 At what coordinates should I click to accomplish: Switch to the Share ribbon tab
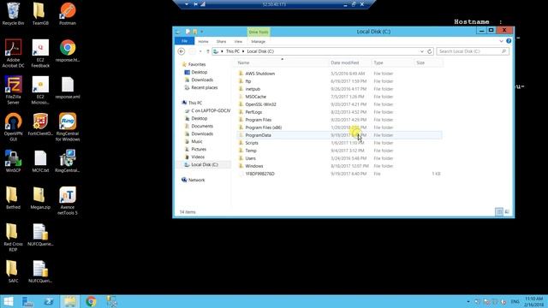221,41
